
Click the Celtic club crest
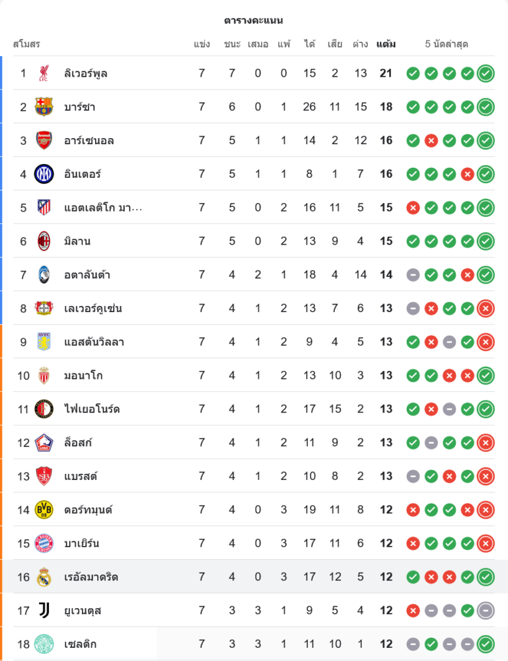pos(44,644)
